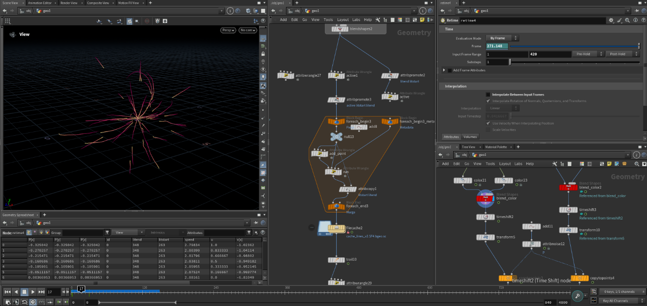This screenshot has width=647, height=306.
Task: Switch to the Animation Editor tab
Action: tap(39, 3)
